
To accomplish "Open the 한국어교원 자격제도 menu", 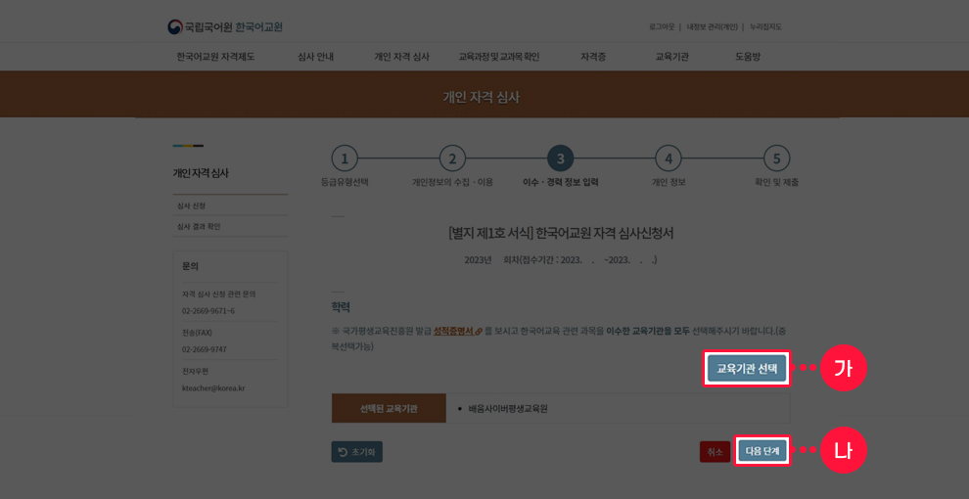I will (x=215, y=57).
